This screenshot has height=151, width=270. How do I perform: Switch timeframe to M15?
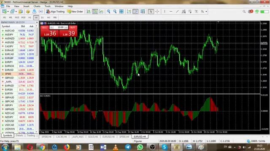(17, 18)
